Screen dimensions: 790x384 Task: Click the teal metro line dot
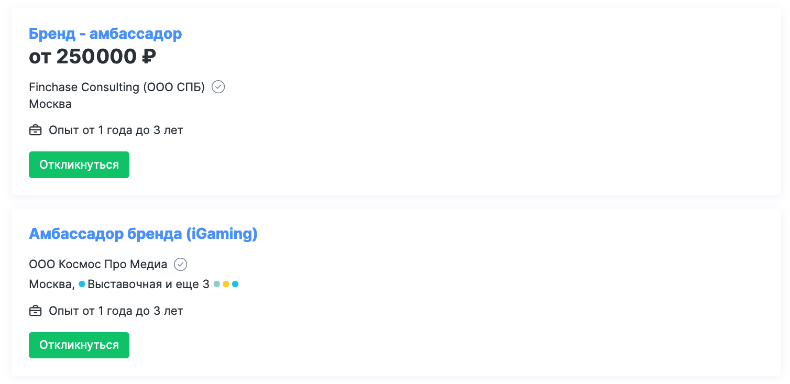coord(217,284)
